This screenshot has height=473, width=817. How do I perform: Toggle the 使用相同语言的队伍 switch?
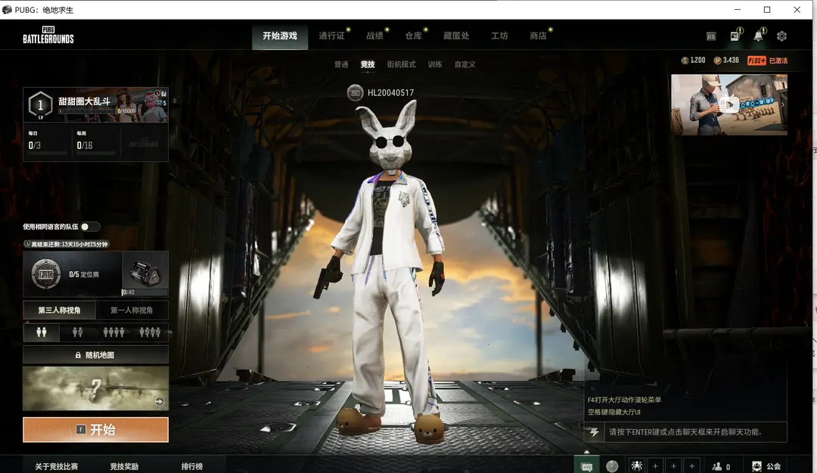click(89, 227)
